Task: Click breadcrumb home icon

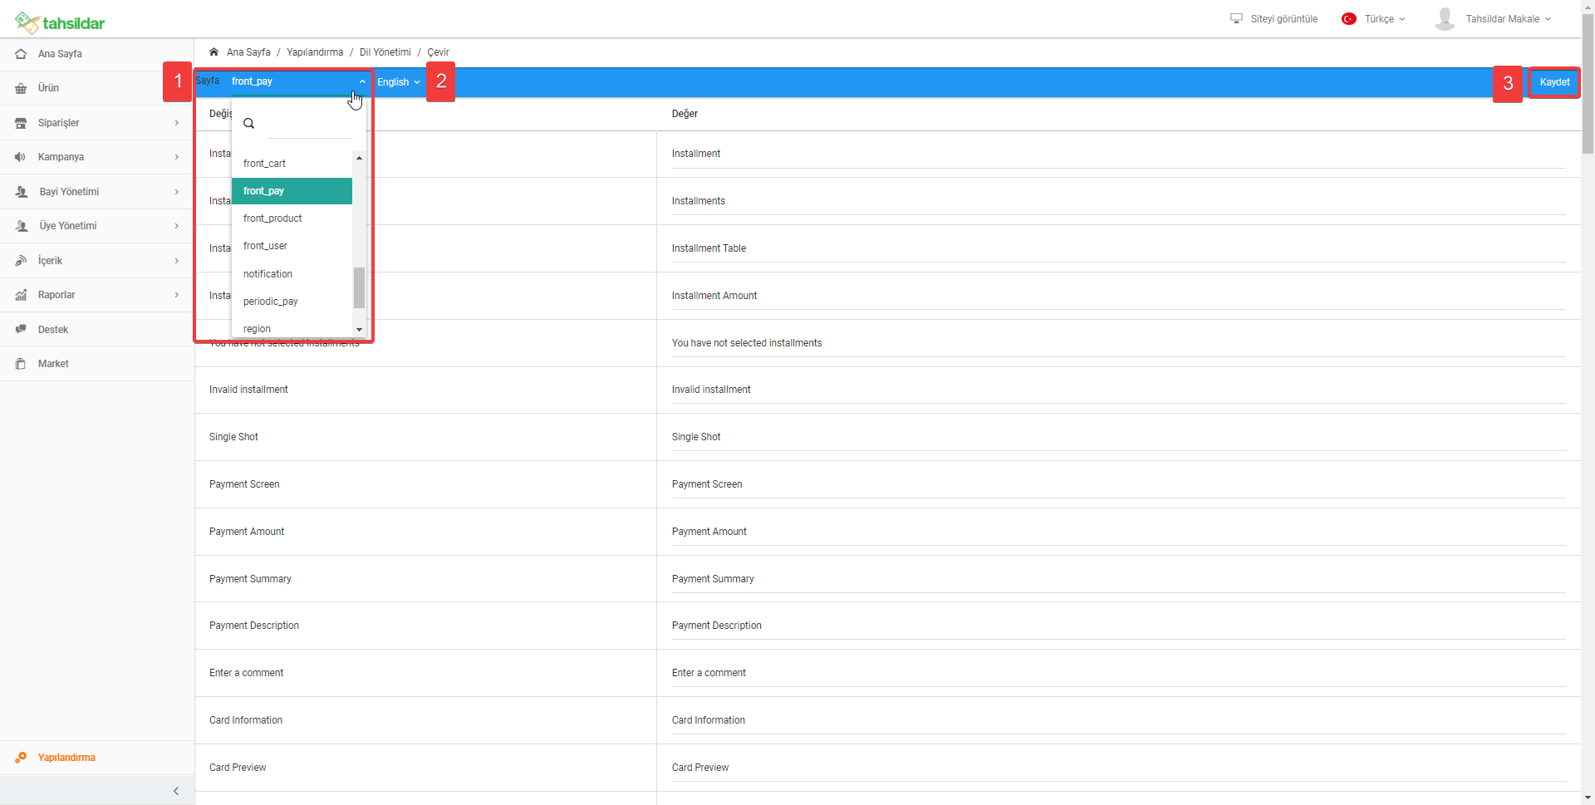Action: point(213,52)
